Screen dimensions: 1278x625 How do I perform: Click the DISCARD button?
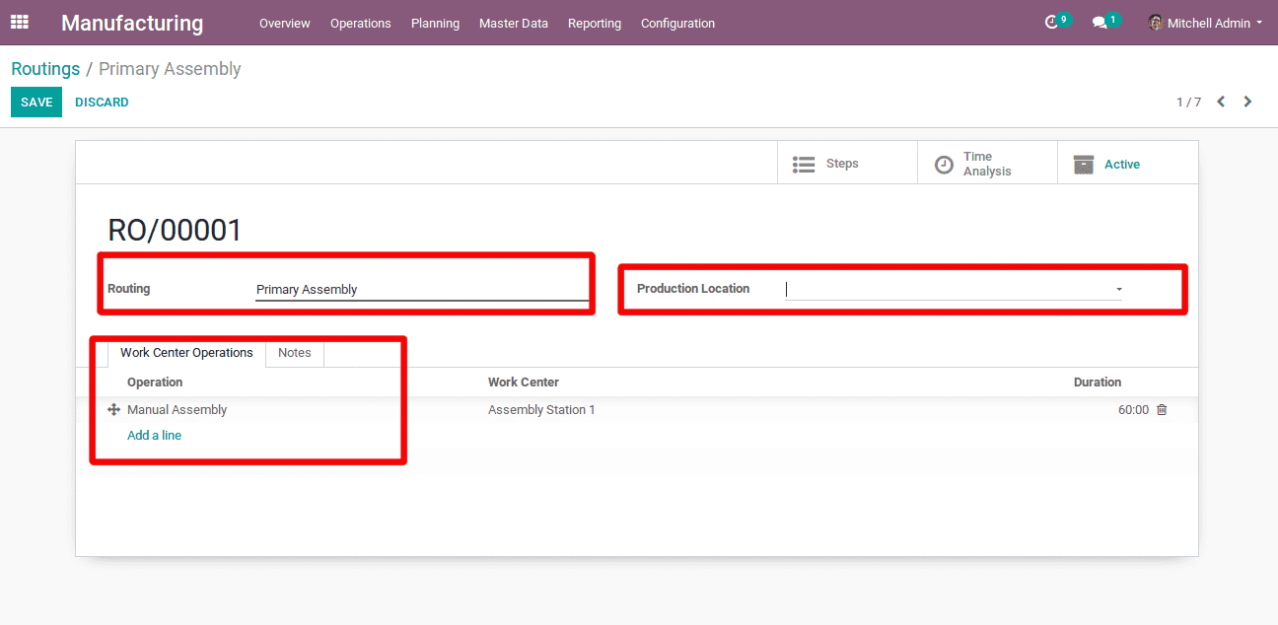tap(102, 103)
